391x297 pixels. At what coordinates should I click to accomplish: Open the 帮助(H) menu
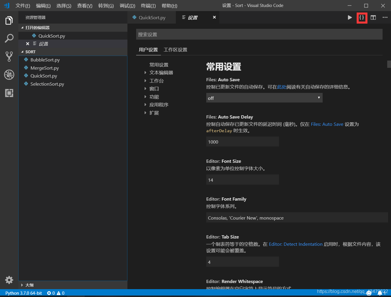(x=169, y=6)
